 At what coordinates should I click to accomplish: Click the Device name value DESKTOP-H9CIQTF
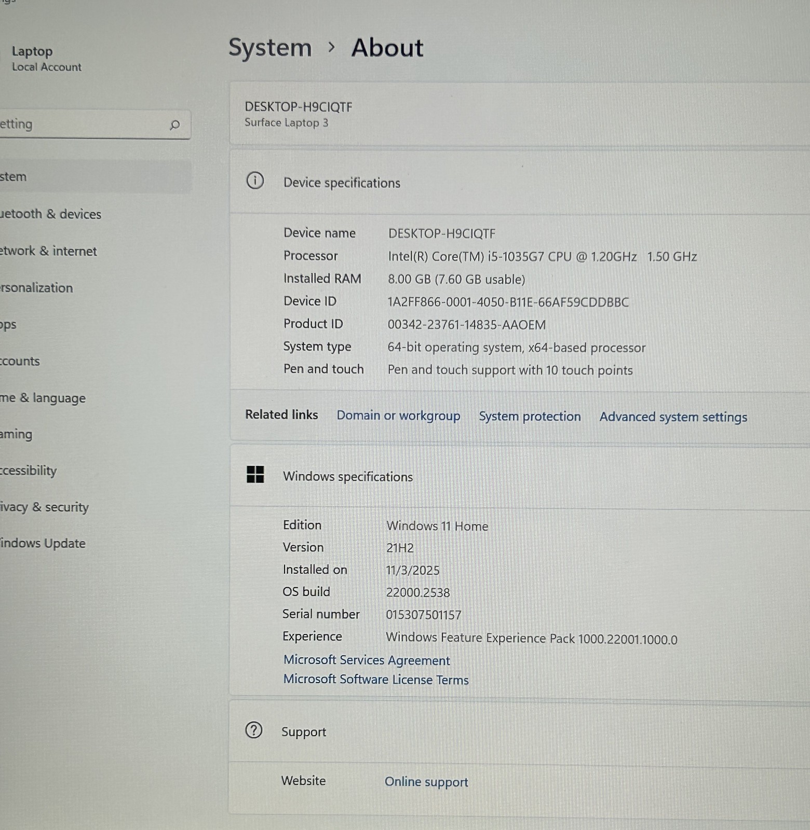(x=442, y=233)
